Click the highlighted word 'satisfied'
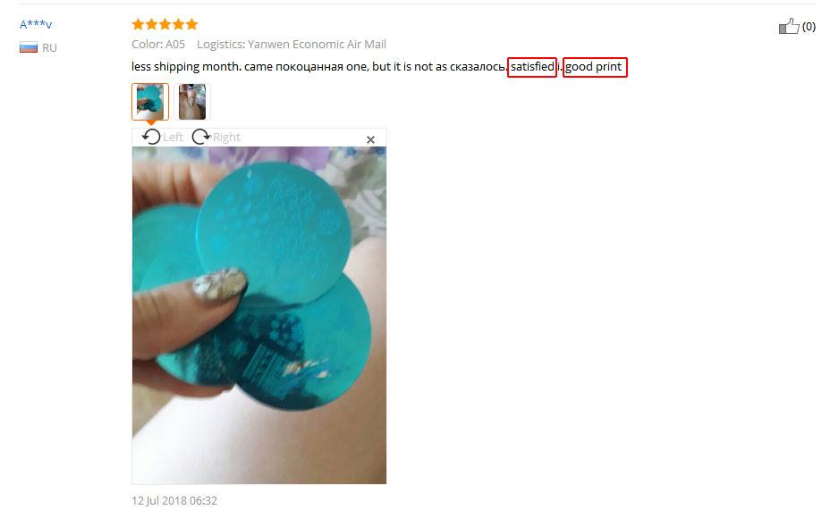830x518 pixels. click(532, 67)
